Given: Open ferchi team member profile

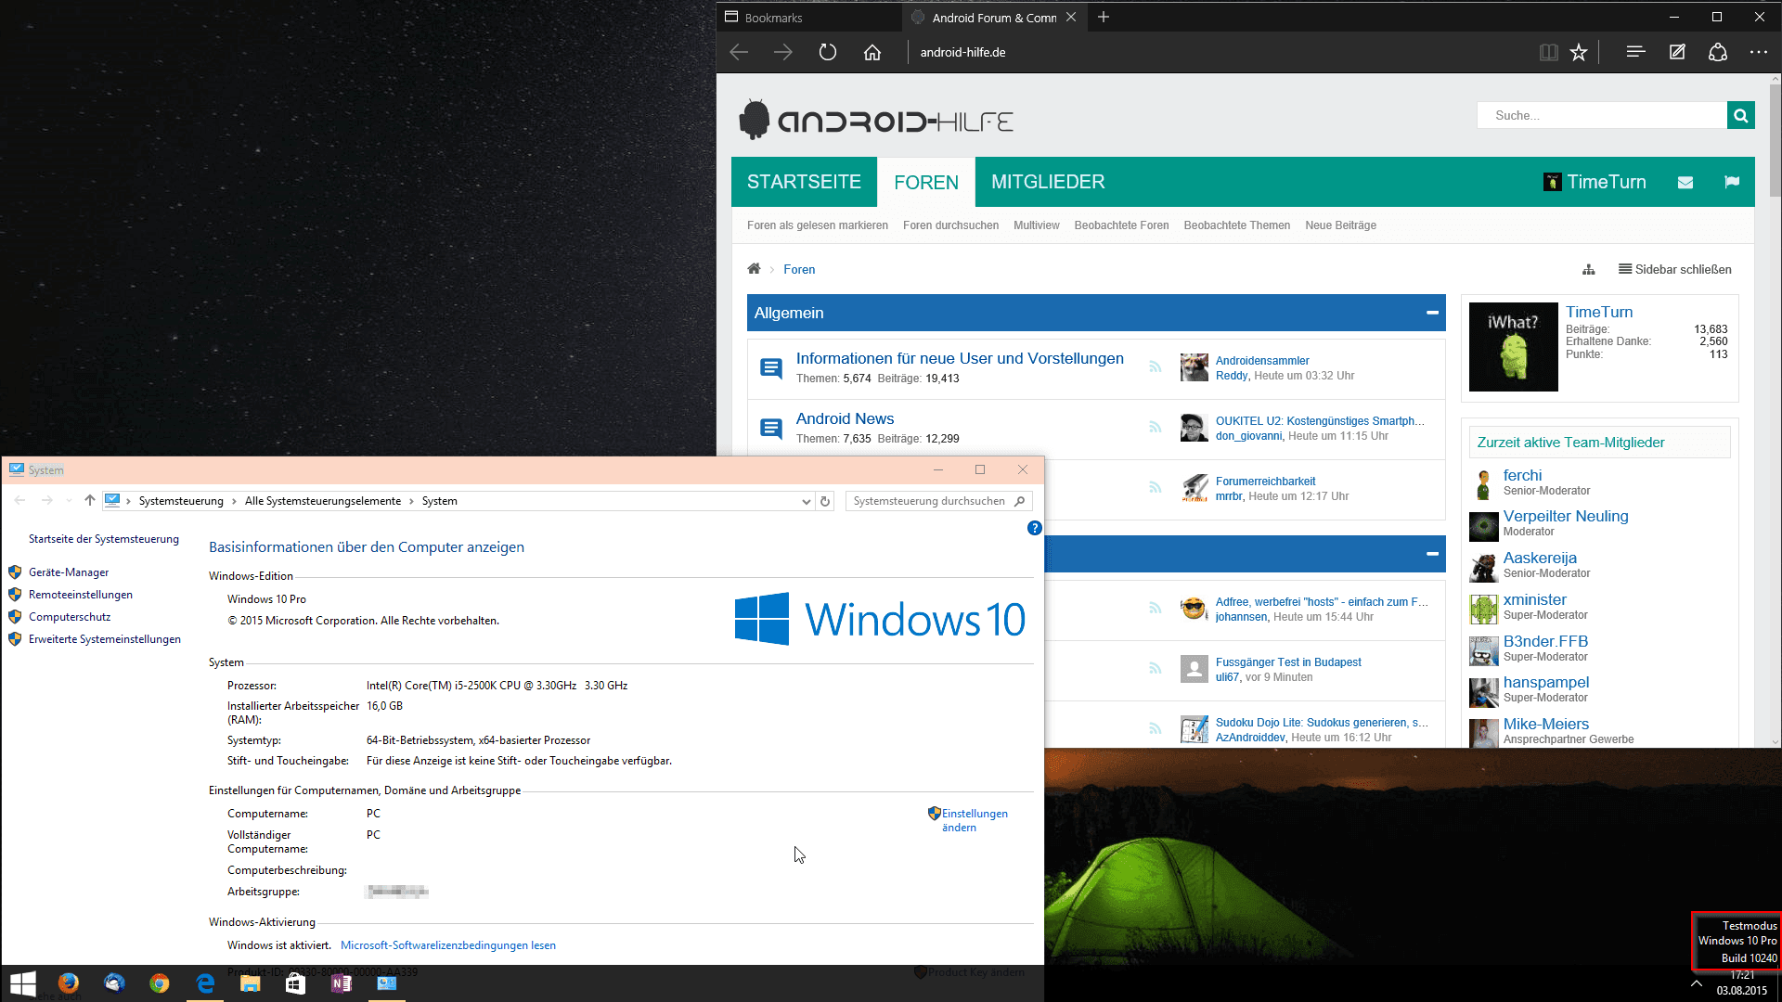Looking at the screenshot, I should click(x=1522, y=475).
